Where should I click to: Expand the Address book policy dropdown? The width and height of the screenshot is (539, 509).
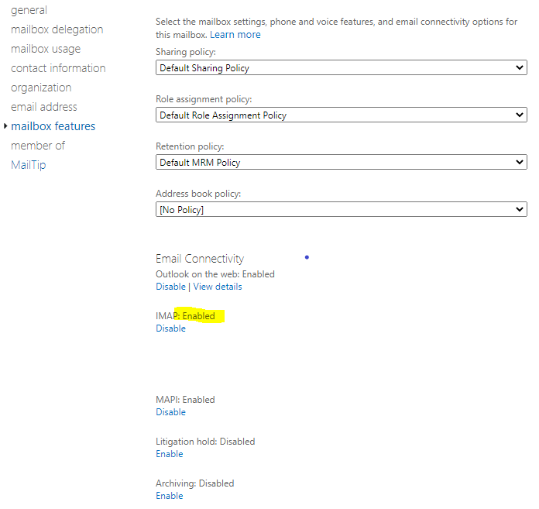341,209
